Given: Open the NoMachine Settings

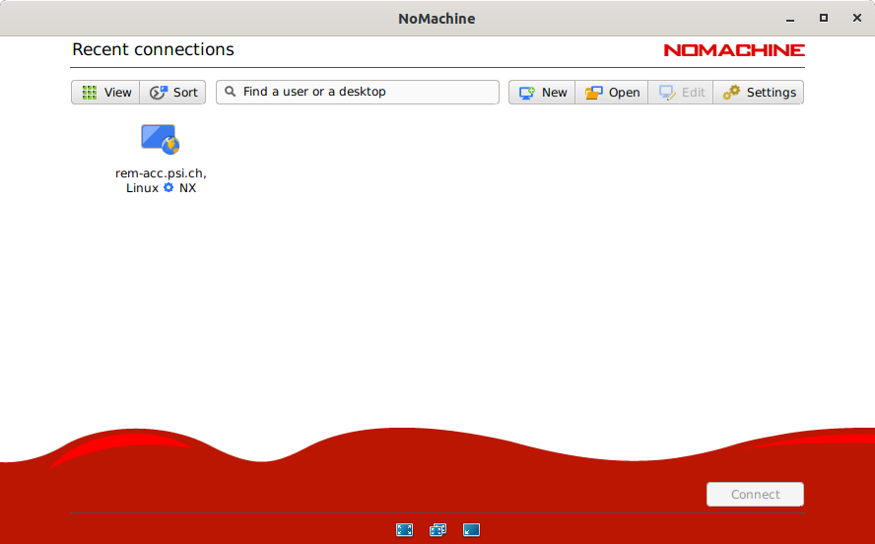Looking at the screenshot, I should point(759,92).
